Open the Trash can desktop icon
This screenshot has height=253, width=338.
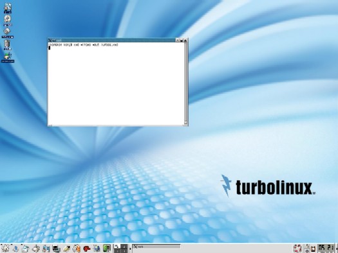8,45
